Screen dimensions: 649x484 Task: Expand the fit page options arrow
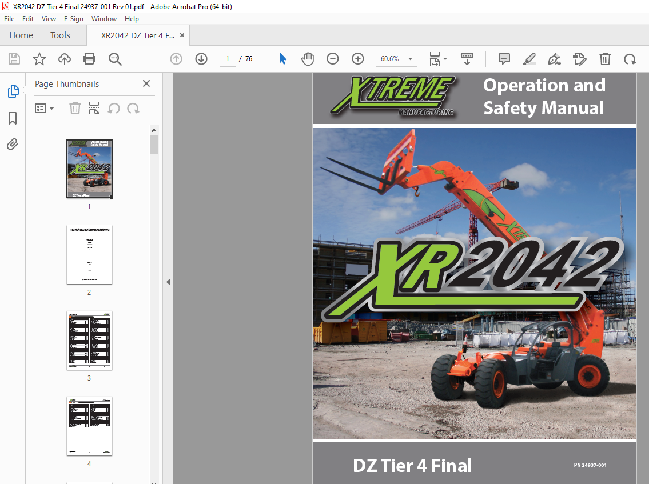point(445,59)
